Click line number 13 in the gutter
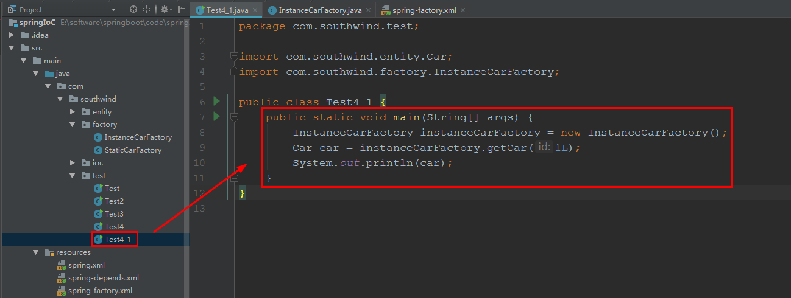Image resolution: width=791 pixels, height=298 pixels. click(200, 209)
